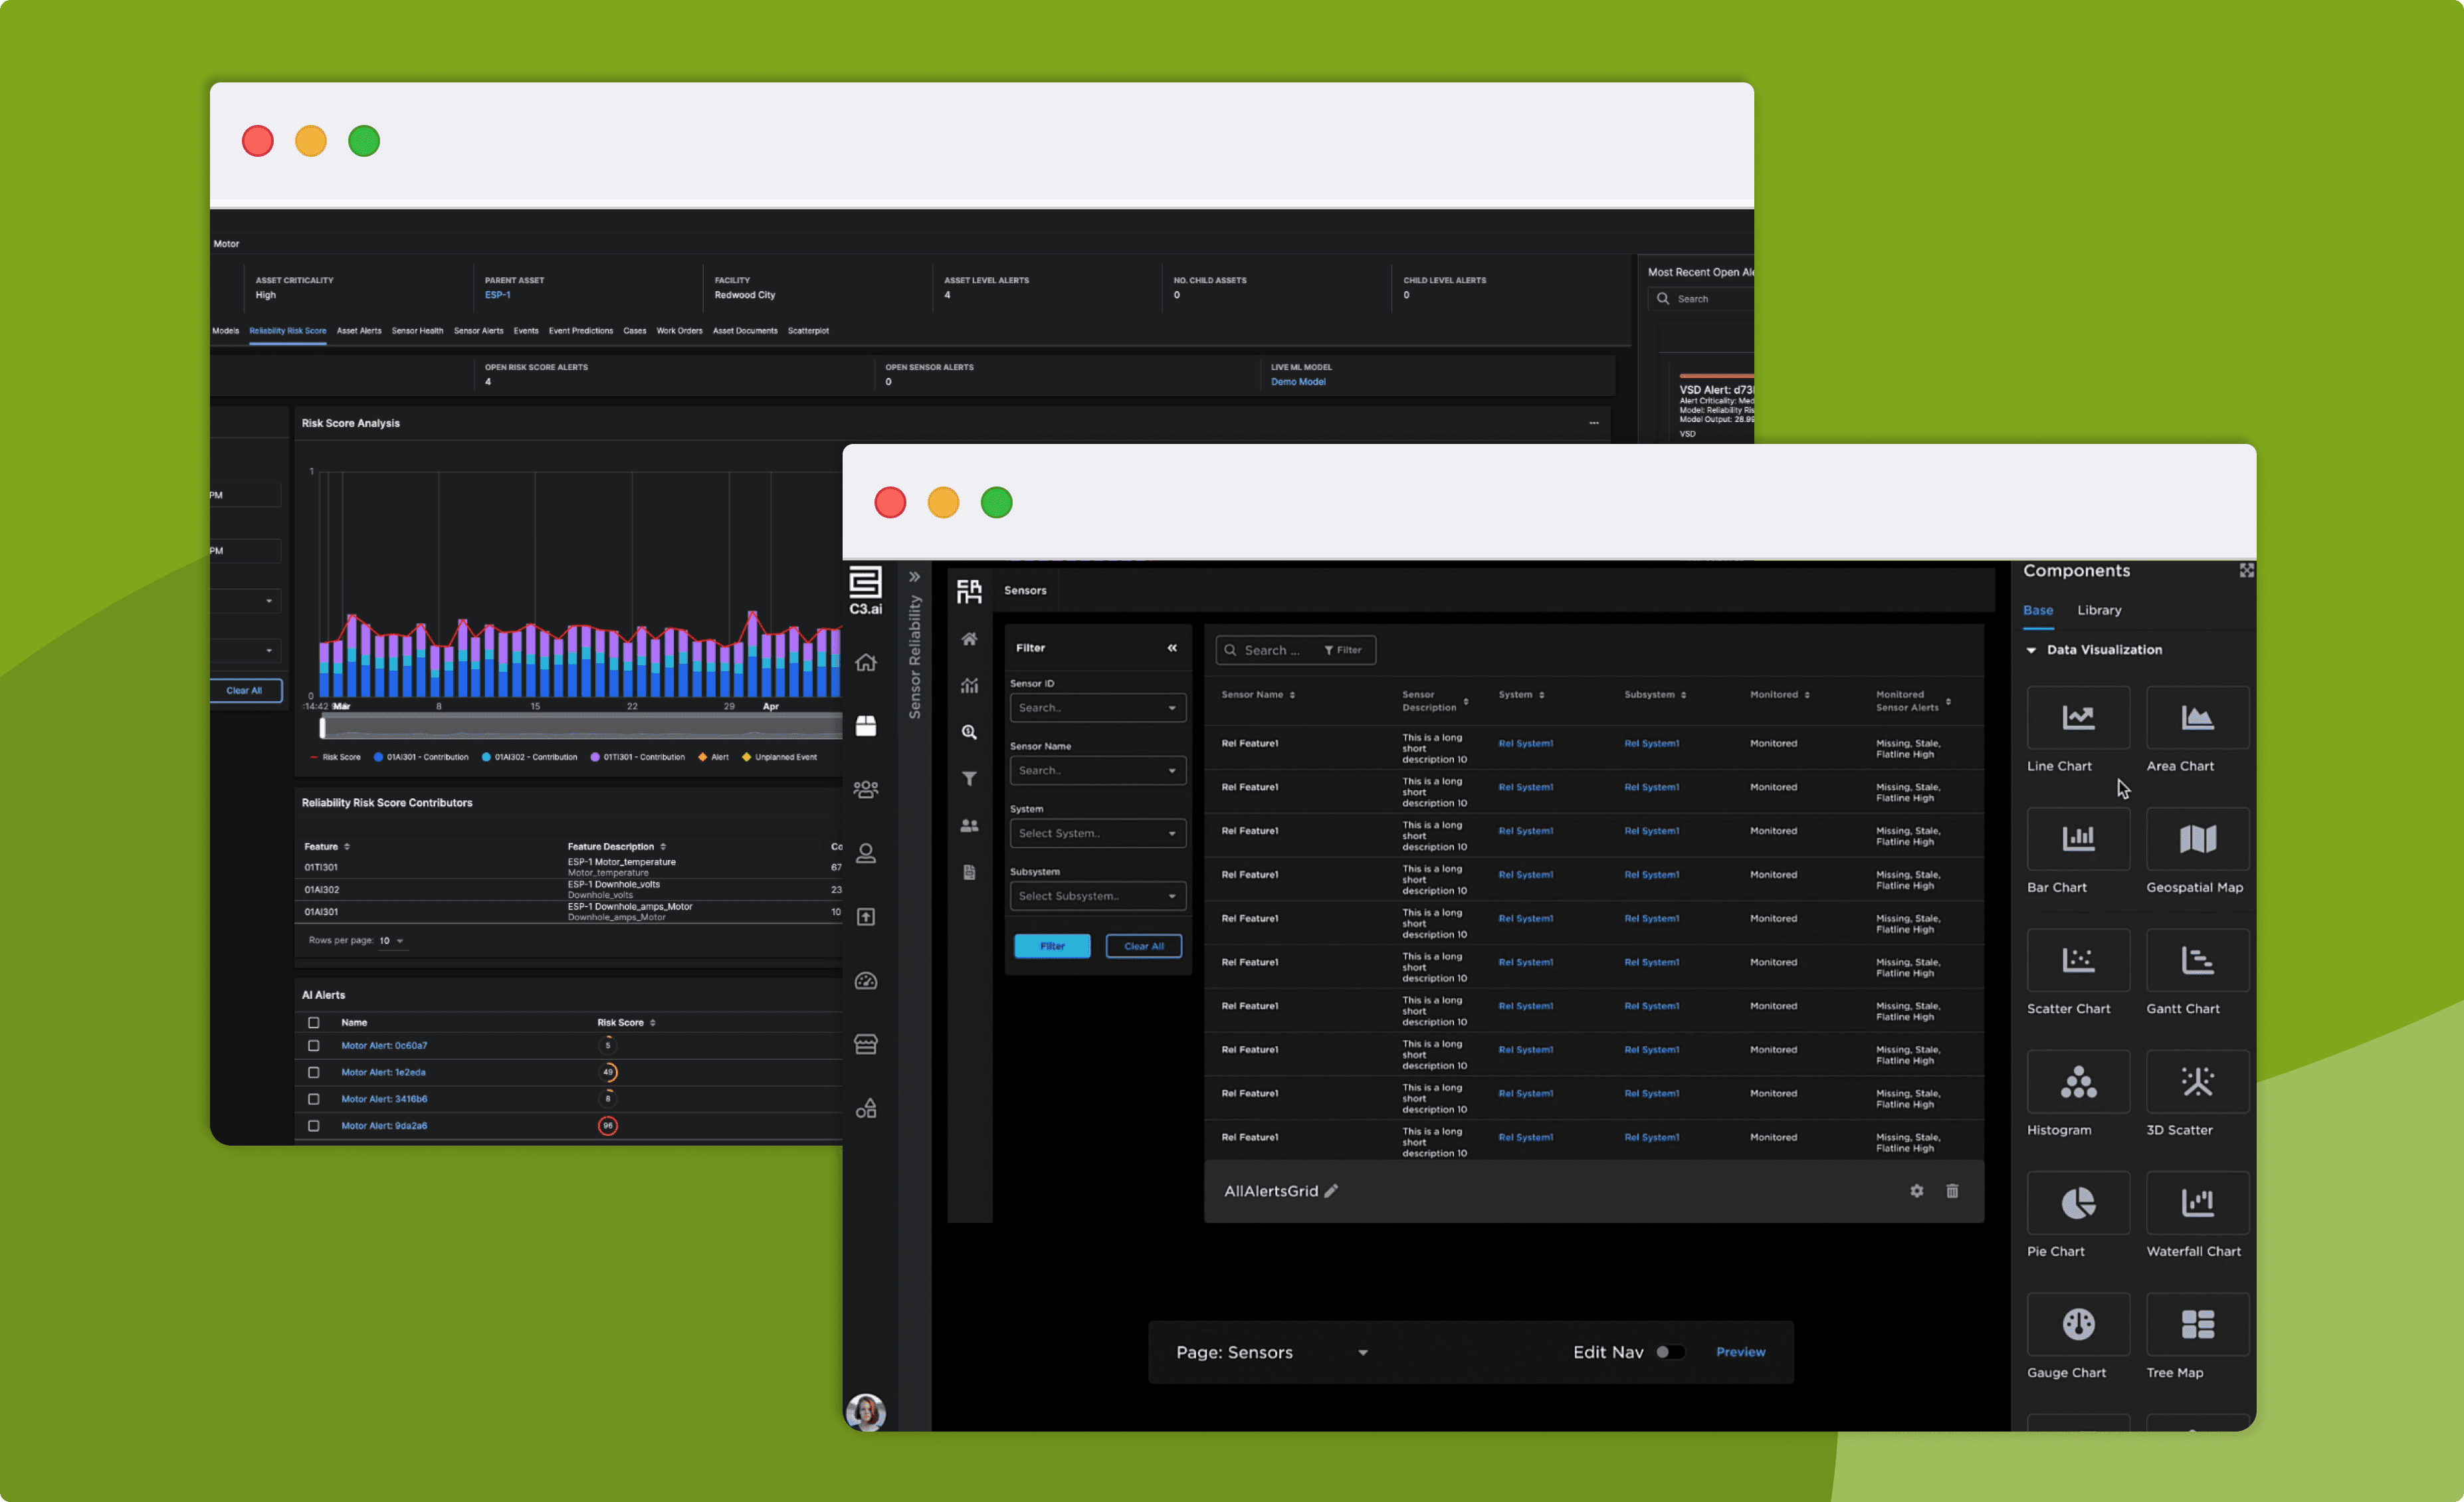Viewport: 2464px width, 1502px height.
Task: Check the Motor Alert: 0c60a7 checkbox
Action: [313, 1045]
